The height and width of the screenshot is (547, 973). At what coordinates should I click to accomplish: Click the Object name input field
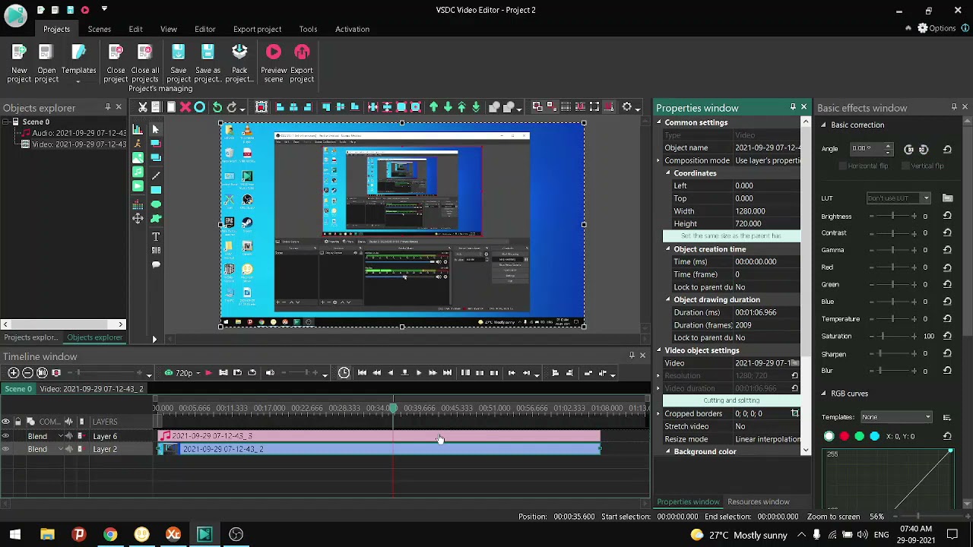pos(768,147)
